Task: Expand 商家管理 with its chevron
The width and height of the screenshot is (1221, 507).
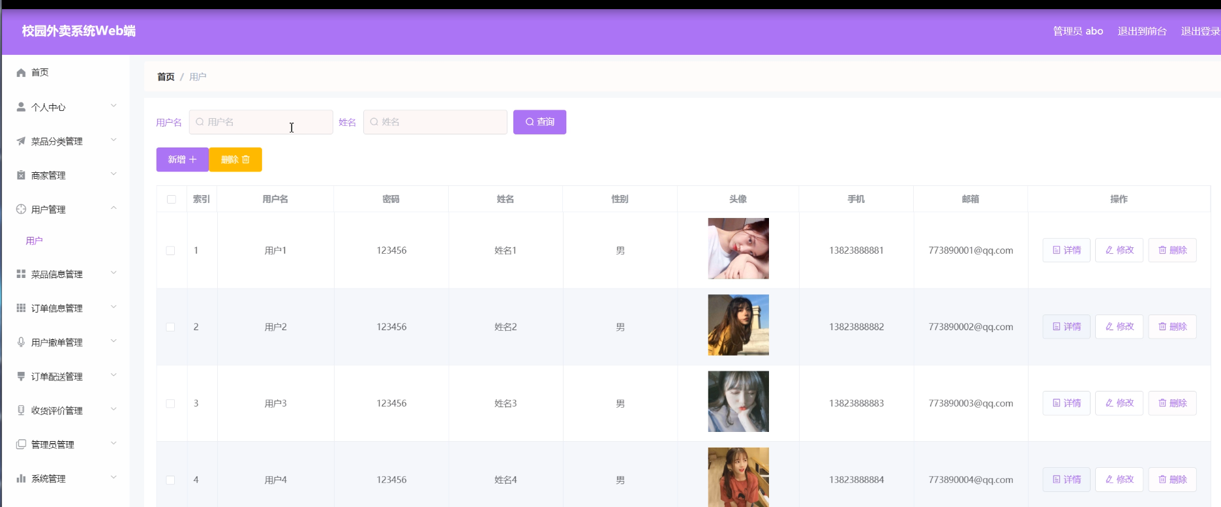Action: click(x=113, y=174)
